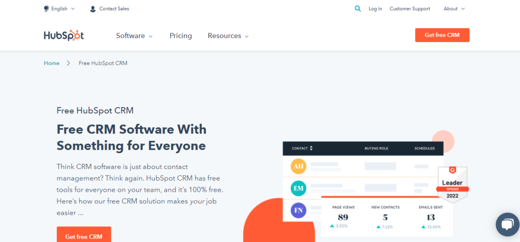Open the chat widget bubble

pos(507,224)
